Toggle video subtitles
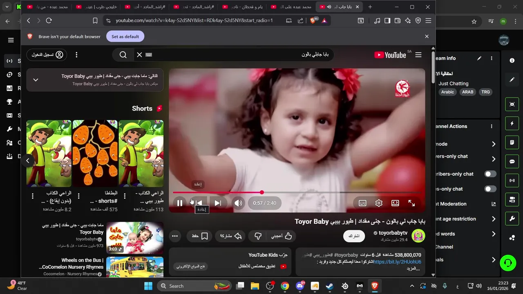Screen dimensions: 523x294 pos(362,203)
